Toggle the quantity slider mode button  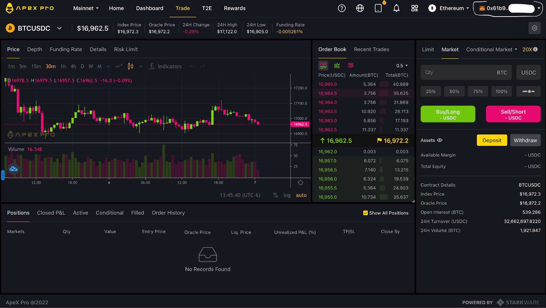528,92
